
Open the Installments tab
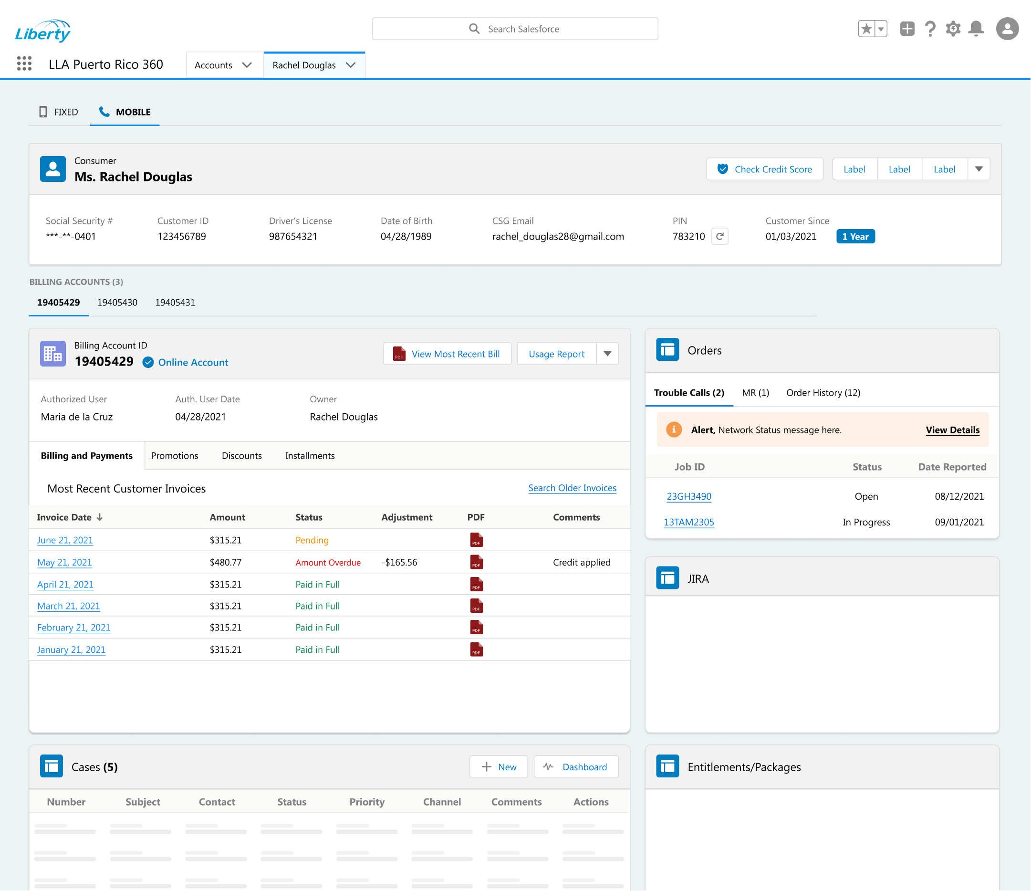310,456
